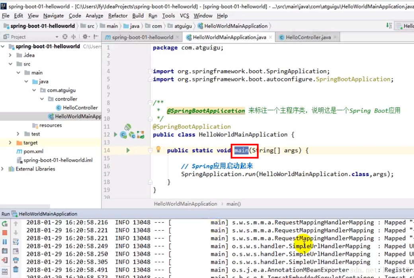Screen dimensions: 414x278
Task: Click the build project icon in toolbar
Action: tap(389, 26)
